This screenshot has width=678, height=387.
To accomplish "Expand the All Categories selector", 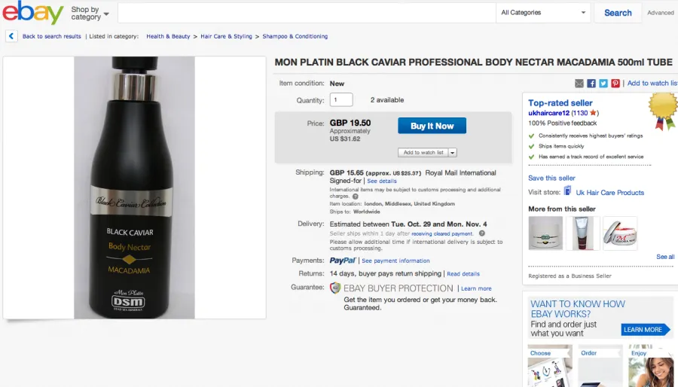I will (x=543, y=13).
